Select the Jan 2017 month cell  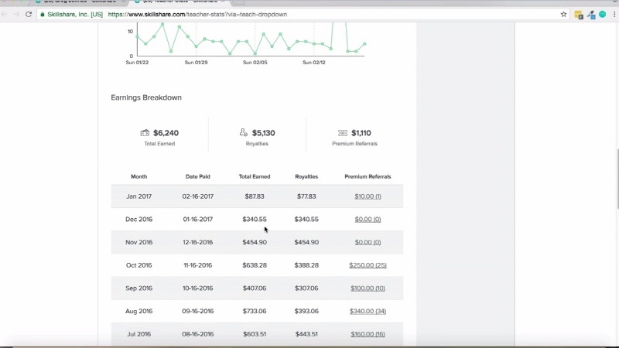pos(139,196)
